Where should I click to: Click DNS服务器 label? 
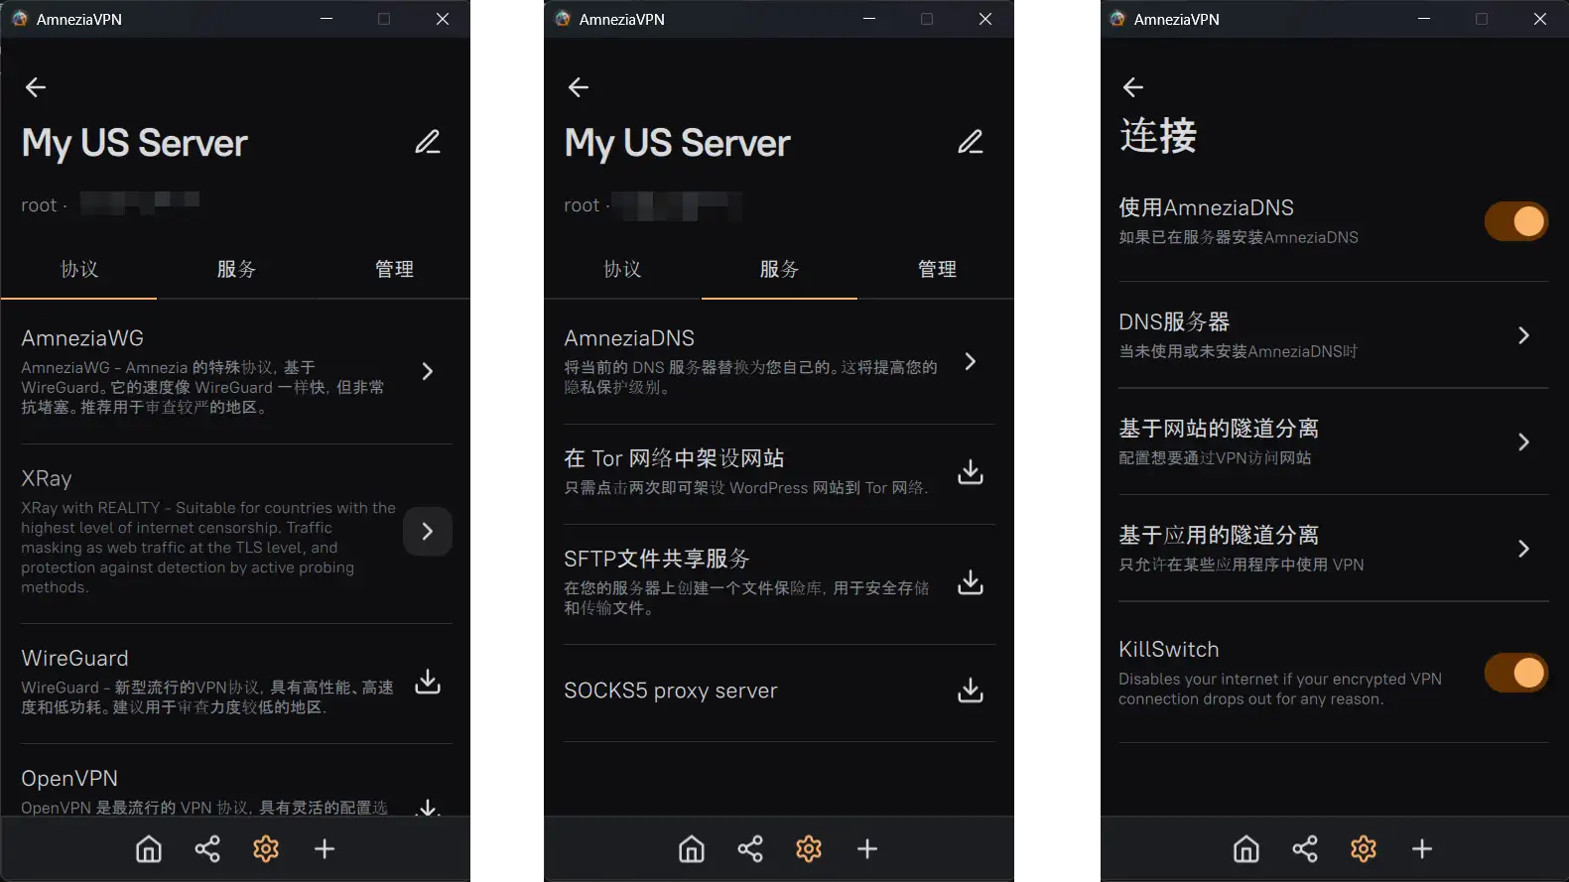(x=1174, y=321)
